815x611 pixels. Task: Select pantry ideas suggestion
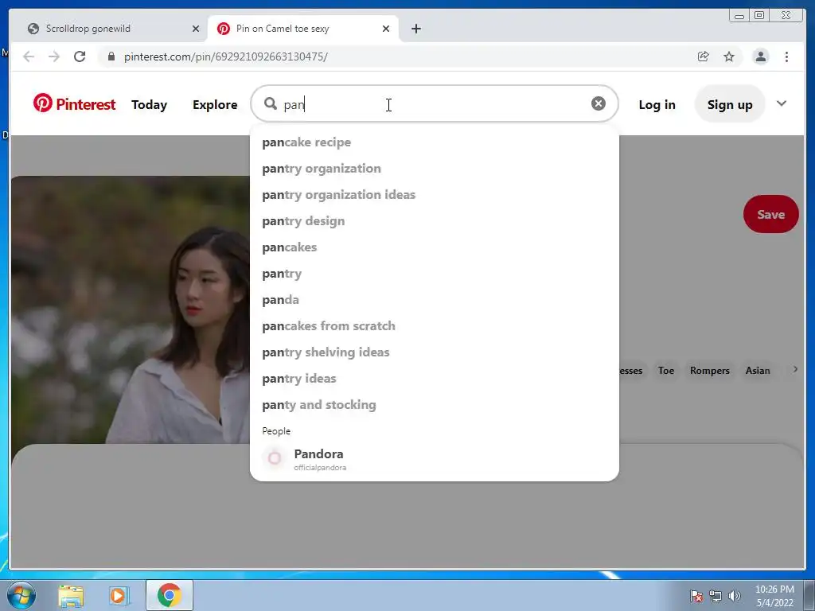(x=434, y=378)
